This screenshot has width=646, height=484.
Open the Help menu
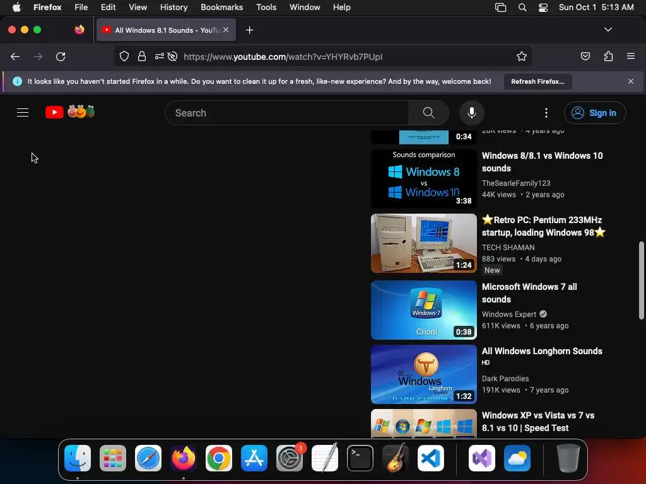click(x=341, y=7)
